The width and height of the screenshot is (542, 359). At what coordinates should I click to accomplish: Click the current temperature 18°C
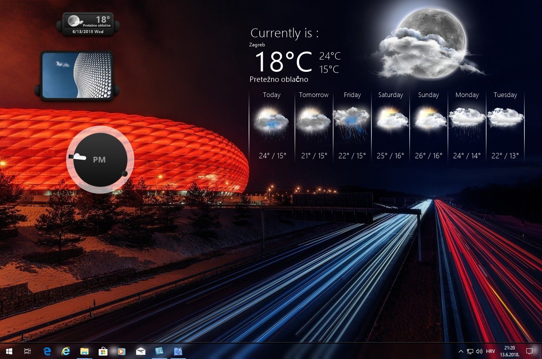pyautogui.click(x=283, y=62)
